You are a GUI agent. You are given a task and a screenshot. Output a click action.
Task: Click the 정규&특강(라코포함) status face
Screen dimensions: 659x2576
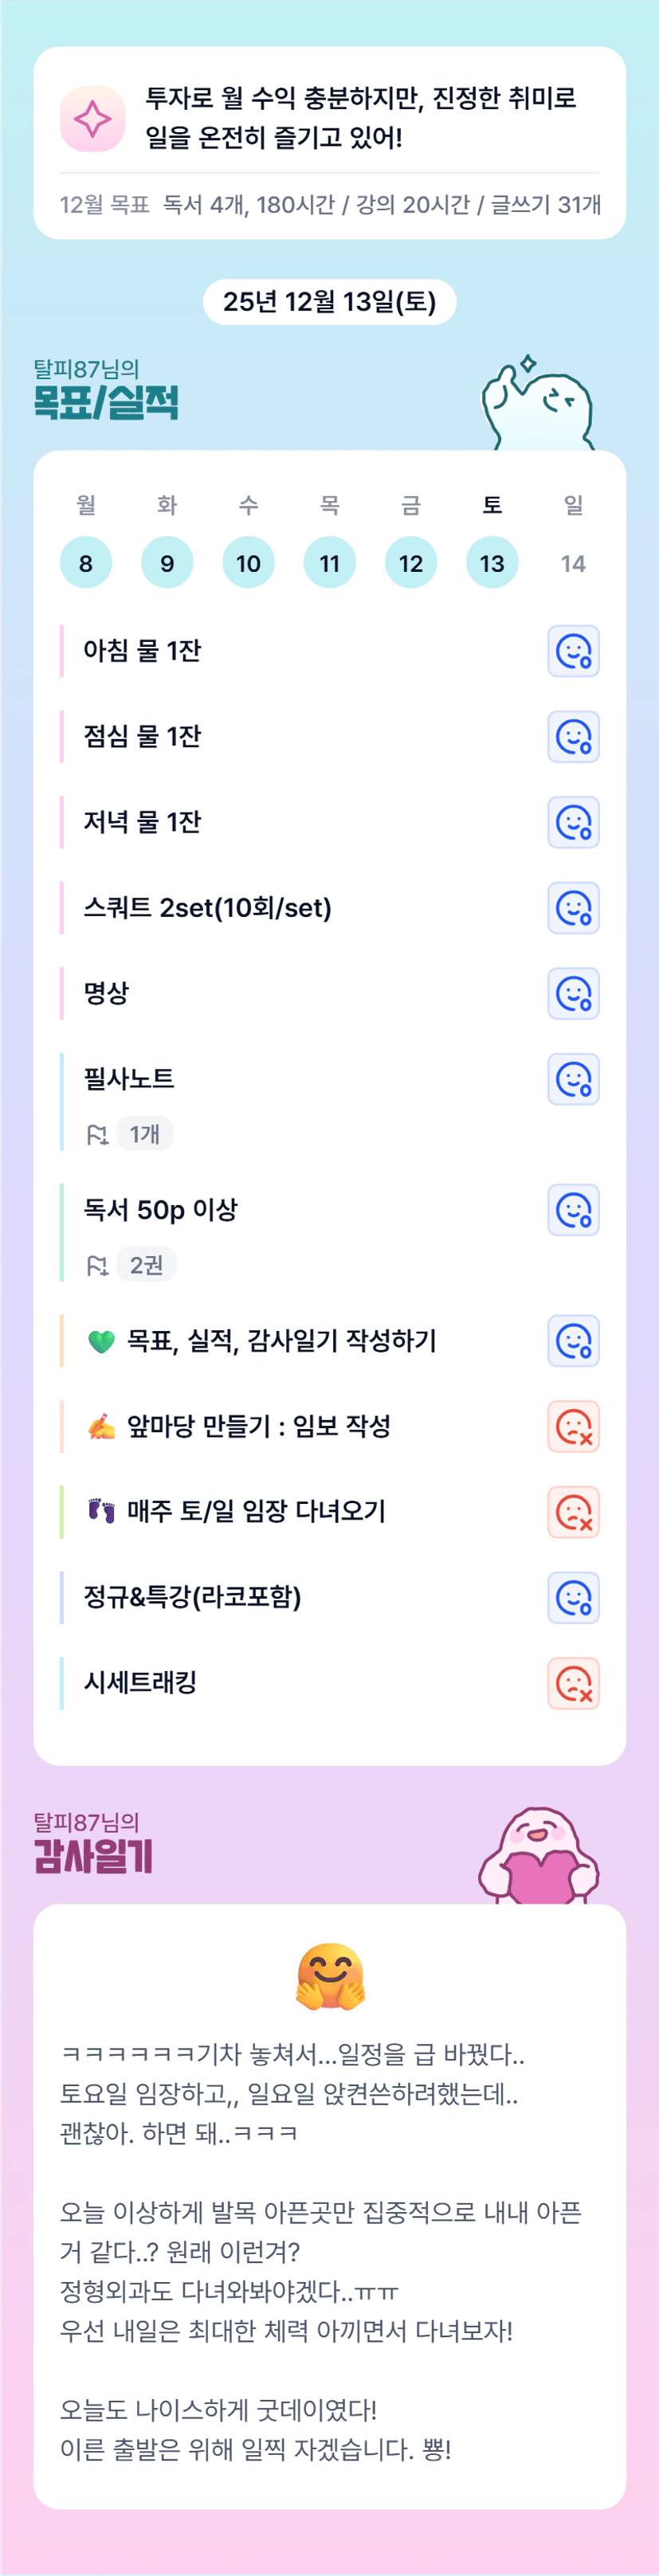(573, 1597)
